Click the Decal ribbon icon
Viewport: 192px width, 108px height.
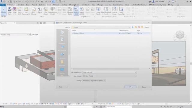[40, 10]
